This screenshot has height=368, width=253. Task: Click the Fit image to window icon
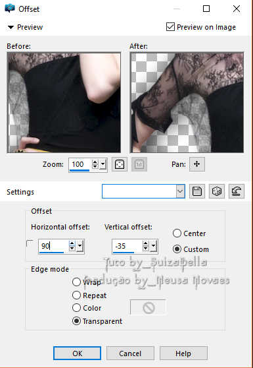[120, 164]
